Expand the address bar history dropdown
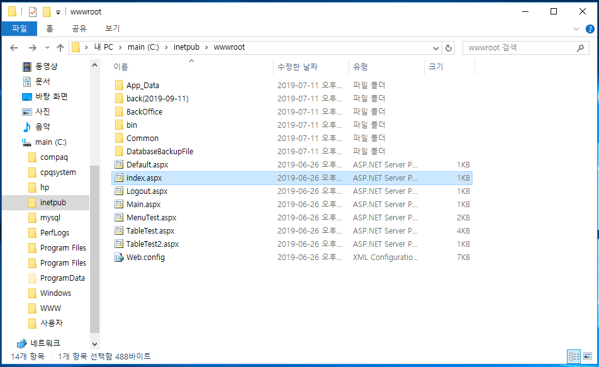This screenshot has width=599, height=367. [436, 48]
